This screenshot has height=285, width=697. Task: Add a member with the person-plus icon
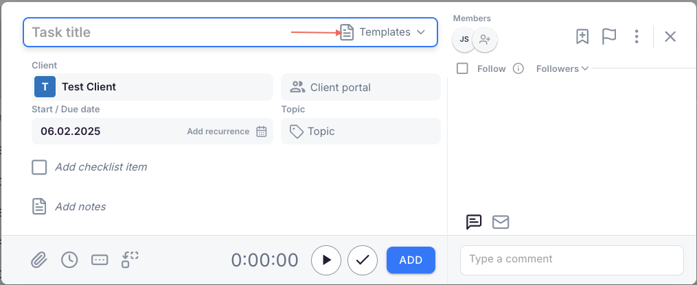point(485,40)
